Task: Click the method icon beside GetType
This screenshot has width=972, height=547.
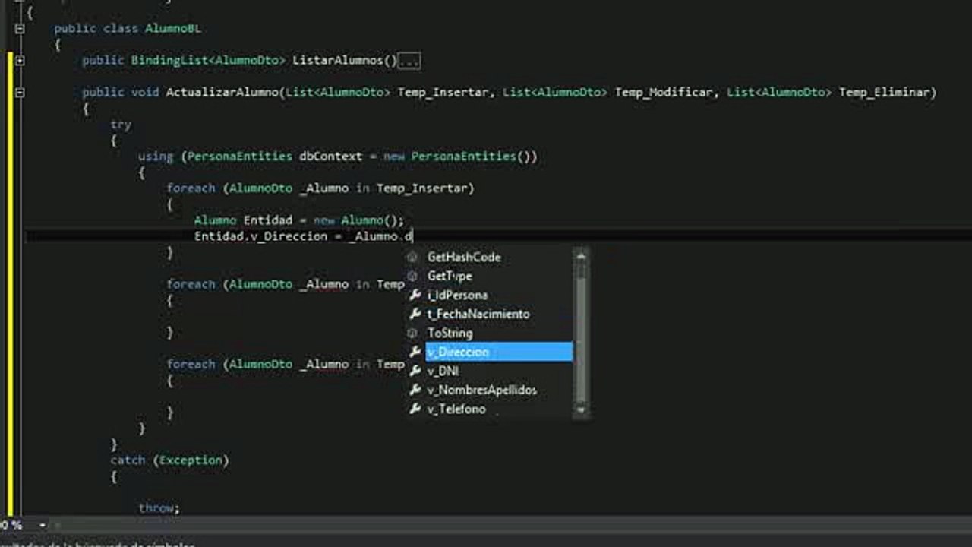Action: pyautogui.click(x=414, y=277)
